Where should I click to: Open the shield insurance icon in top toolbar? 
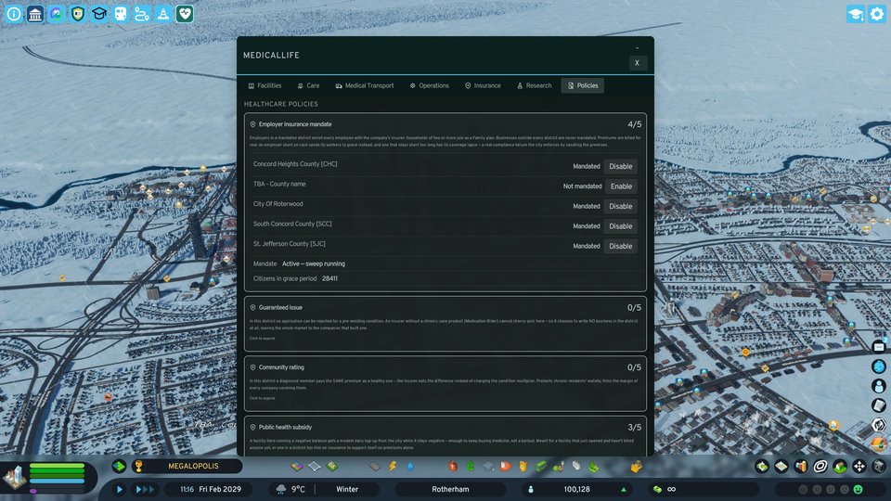(78, 14)
